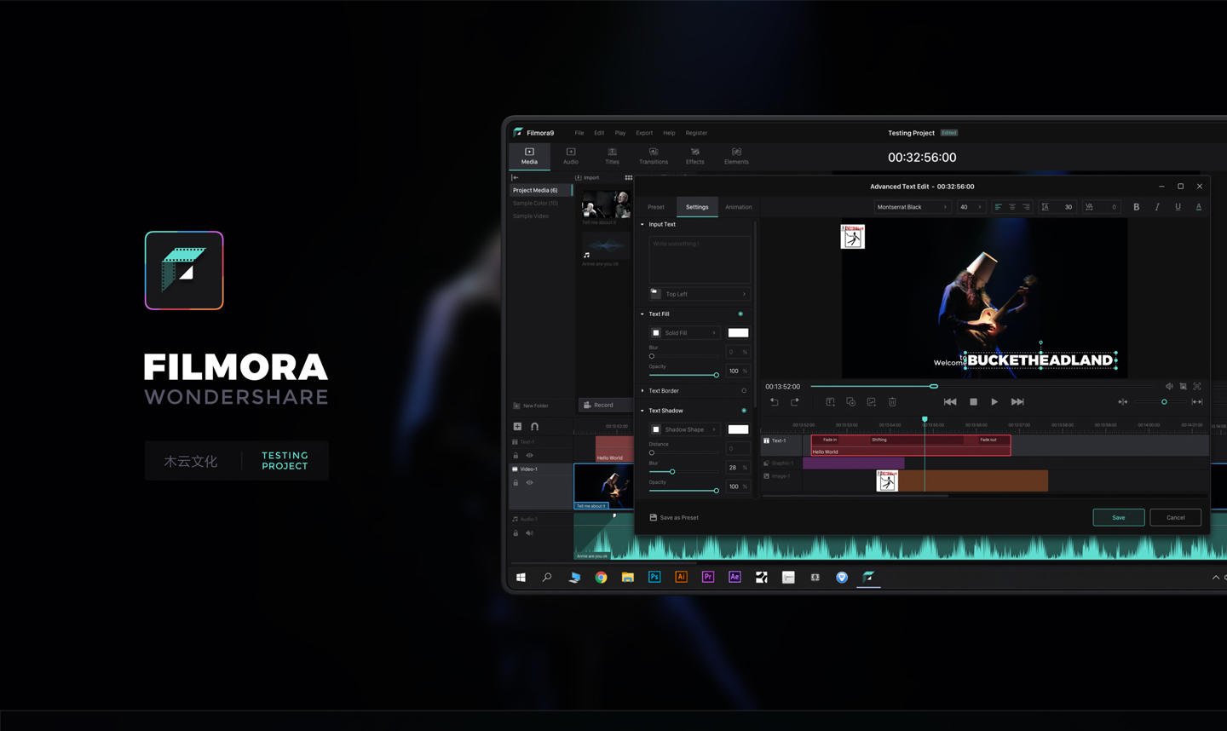Hide the Text-1 track
This screenshot has height=731, width=1227.
(x=529, y=456)
